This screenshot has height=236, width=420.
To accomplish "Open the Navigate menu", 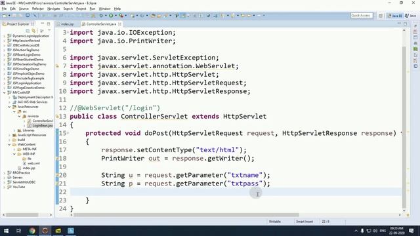I will pos(54,9).
